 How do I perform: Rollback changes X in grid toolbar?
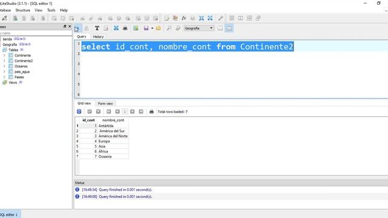(98, 111)
